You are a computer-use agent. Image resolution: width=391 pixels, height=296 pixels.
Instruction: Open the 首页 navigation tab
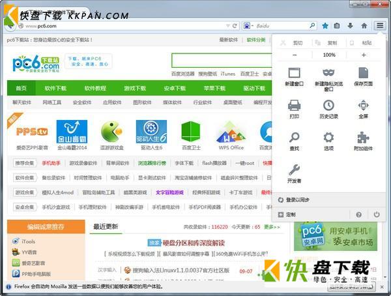point(22,88)
